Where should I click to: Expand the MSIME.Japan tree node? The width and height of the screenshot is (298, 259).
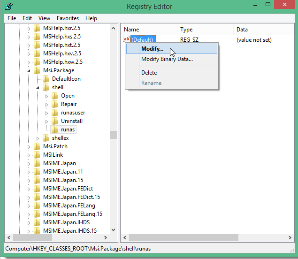click(x=29, y=163)
